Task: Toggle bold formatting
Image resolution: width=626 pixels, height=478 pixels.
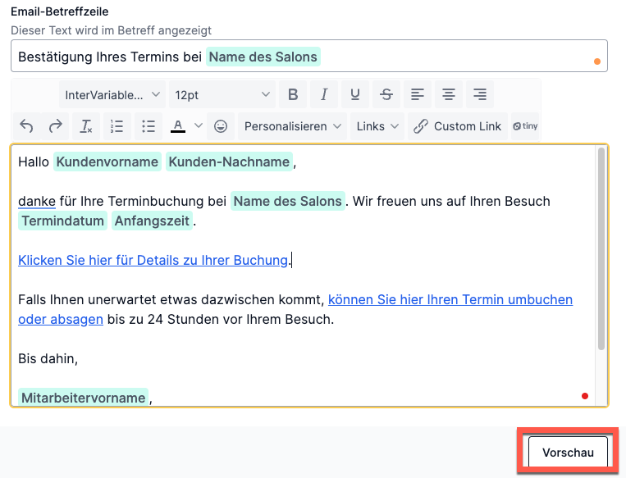Action: coord(293,94)
